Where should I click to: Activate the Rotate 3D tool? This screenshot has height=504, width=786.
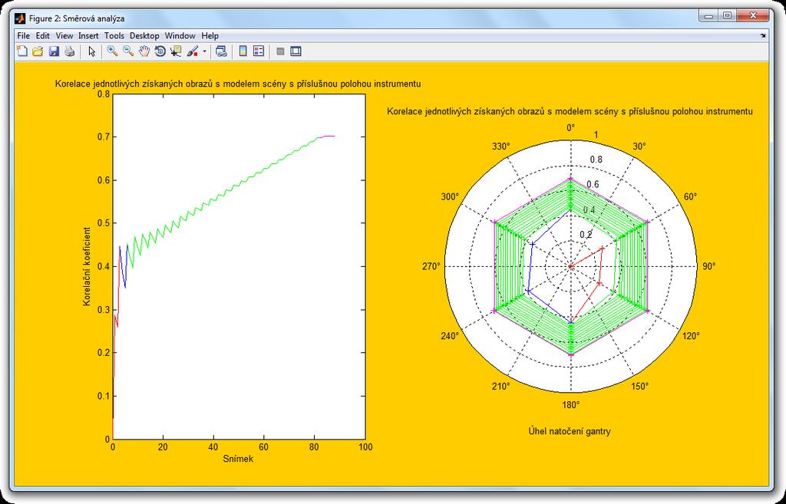tap(160, 51)
